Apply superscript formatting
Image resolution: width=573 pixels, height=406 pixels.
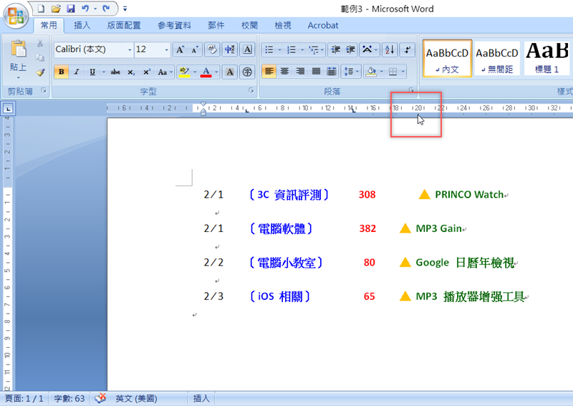(147, 72)
